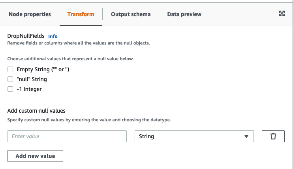293x169 pixels.
Task: Tick the "null" String checkbox
Action: click(11, 79)
